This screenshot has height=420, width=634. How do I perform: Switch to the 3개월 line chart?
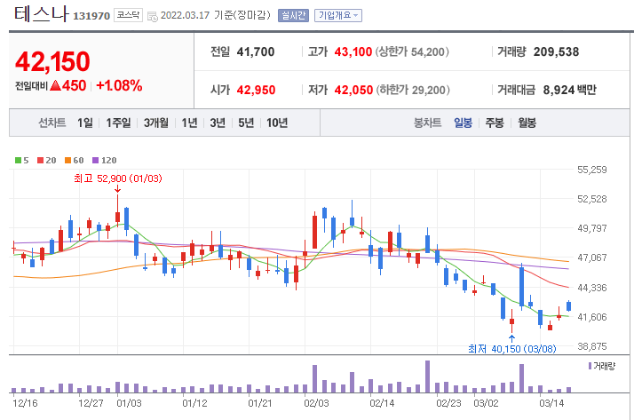click(155, 123)
